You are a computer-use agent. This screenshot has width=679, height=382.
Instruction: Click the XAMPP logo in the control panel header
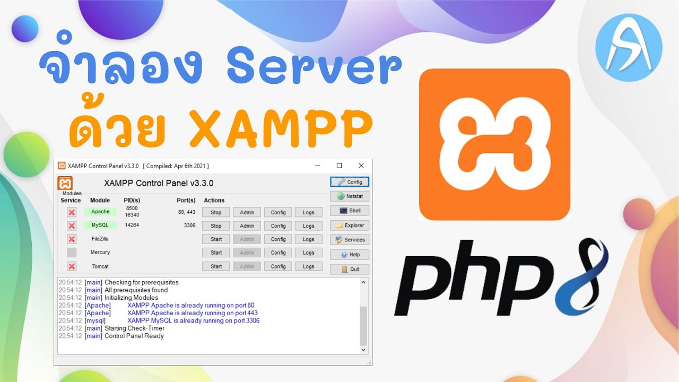pos(65,184)
